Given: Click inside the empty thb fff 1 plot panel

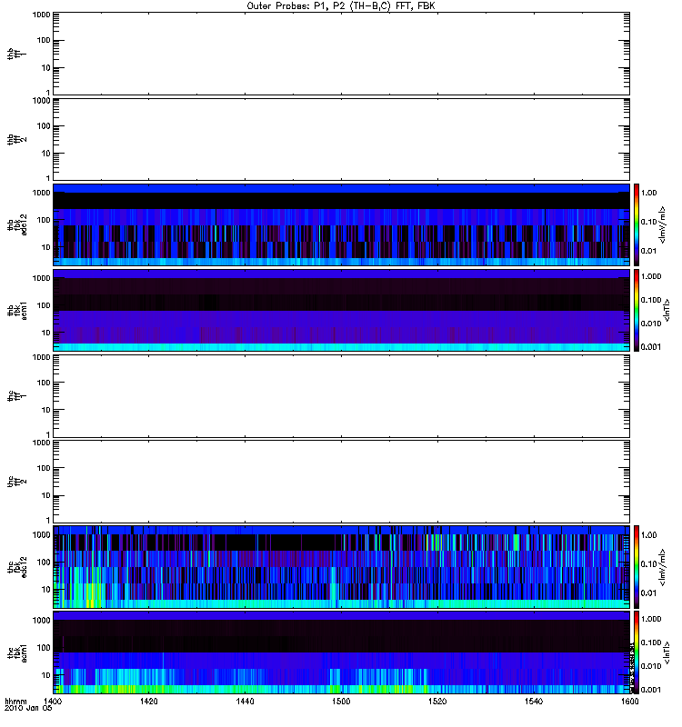Looking at the screenshot, I should 341,54.
